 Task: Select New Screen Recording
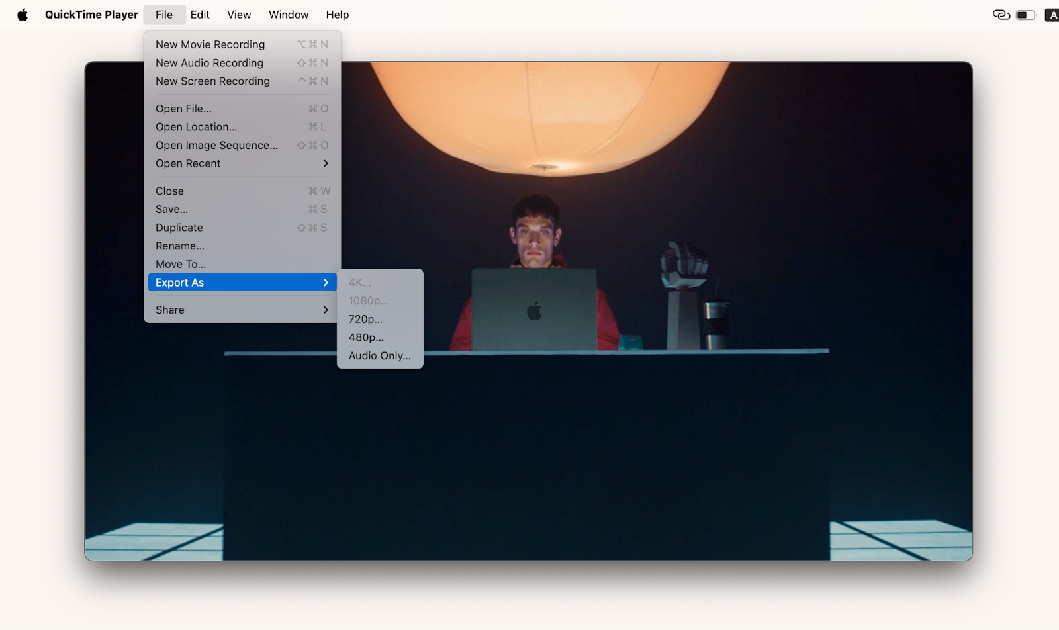(x=212, y=81)
